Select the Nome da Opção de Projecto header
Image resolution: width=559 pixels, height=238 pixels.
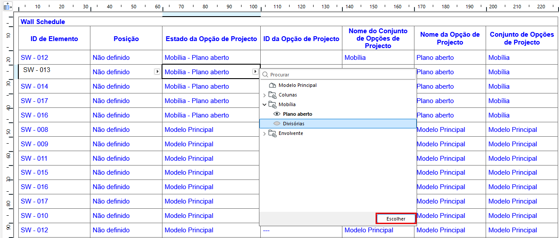450,38
